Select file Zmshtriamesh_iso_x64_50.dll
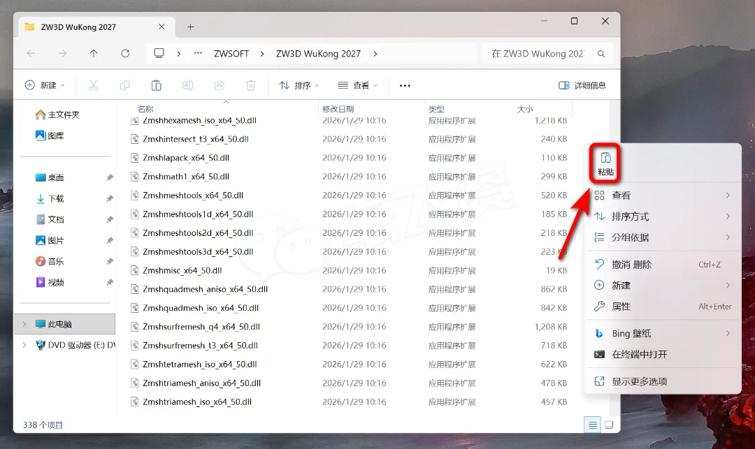The height and width of the screenshot is (449, 755). [x=197, y=402]
